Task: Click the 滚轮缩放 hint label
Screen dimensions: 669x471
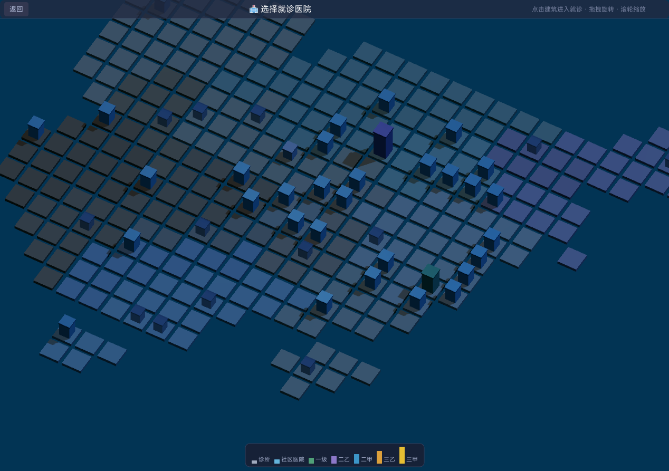Action: coord(633,9)
